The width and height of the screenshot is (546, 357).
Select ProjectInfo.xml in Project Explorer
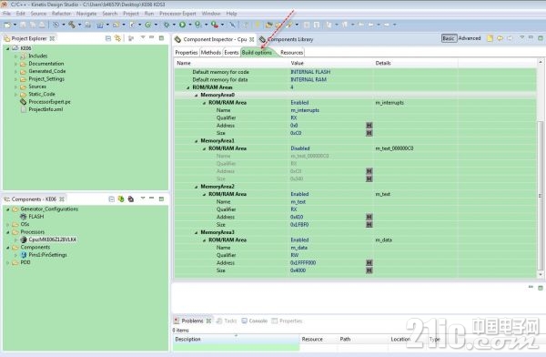(x=45, y=109)
